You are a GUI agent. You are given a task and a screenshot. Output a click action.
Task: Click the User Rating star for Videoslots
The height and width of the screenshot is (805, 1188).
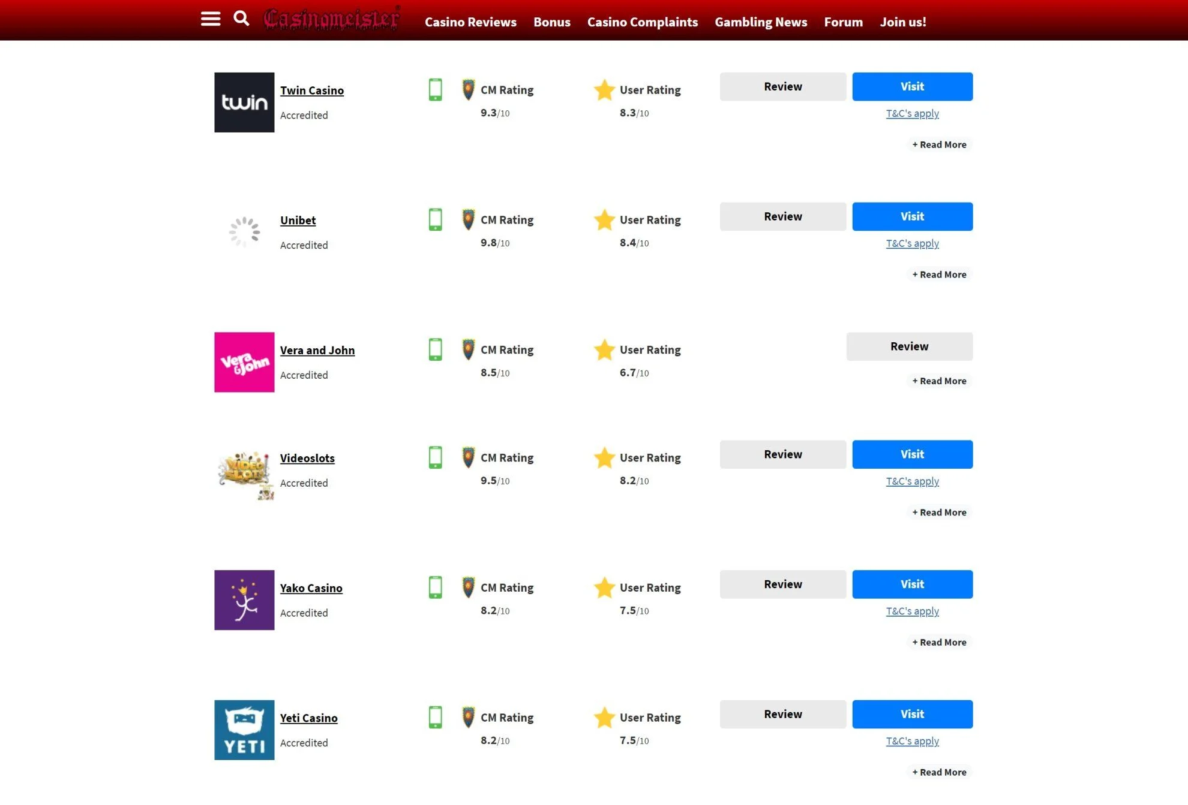pos(604,457)
